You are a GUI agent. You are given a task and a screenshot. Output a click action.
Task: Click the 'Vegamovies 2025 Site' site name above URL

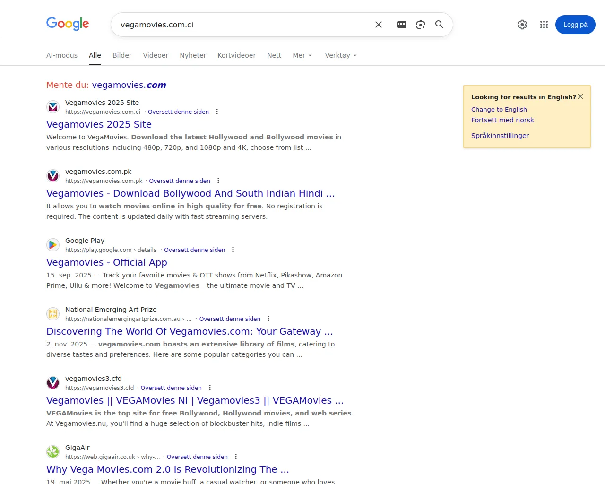coord(102,103)
